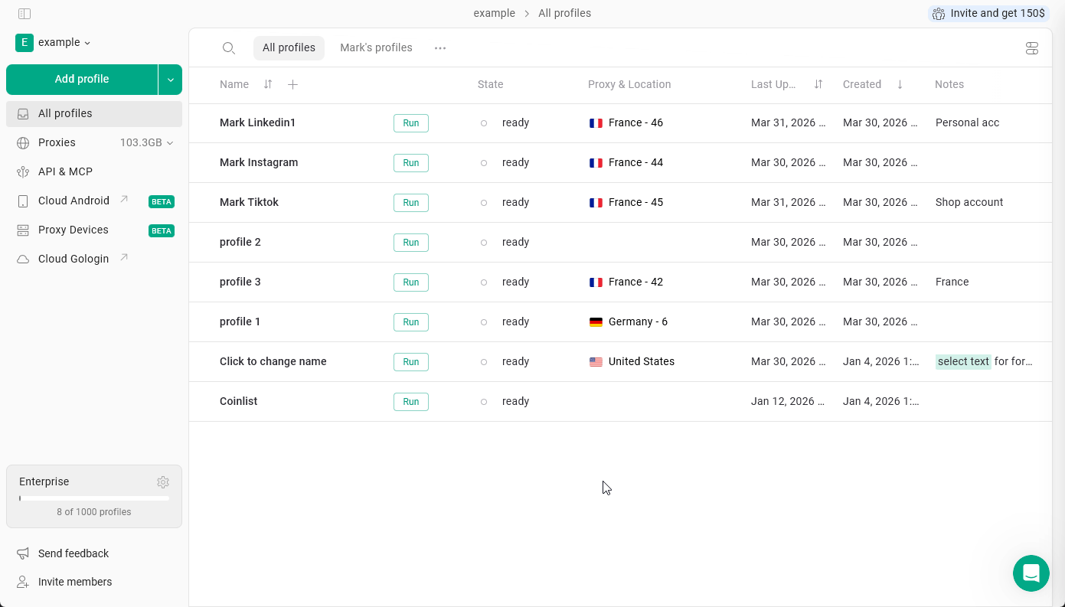Image resolution: width=1065 pixels, height=607 pixels.
Task: Run the Mark Tiktok profile
Action: (411, 203)
